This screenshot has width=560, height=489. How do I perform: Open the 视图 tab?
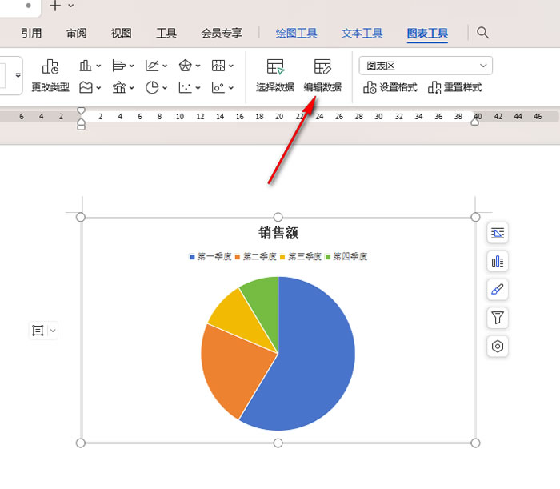[122, 34]
